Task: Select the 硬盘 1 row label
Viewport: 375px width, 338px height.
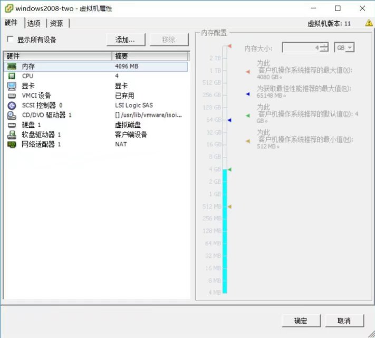Action: click(31, 125)
